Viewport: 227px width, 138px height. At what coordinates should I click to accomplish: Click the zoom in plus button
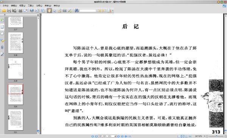pos(225,136)
